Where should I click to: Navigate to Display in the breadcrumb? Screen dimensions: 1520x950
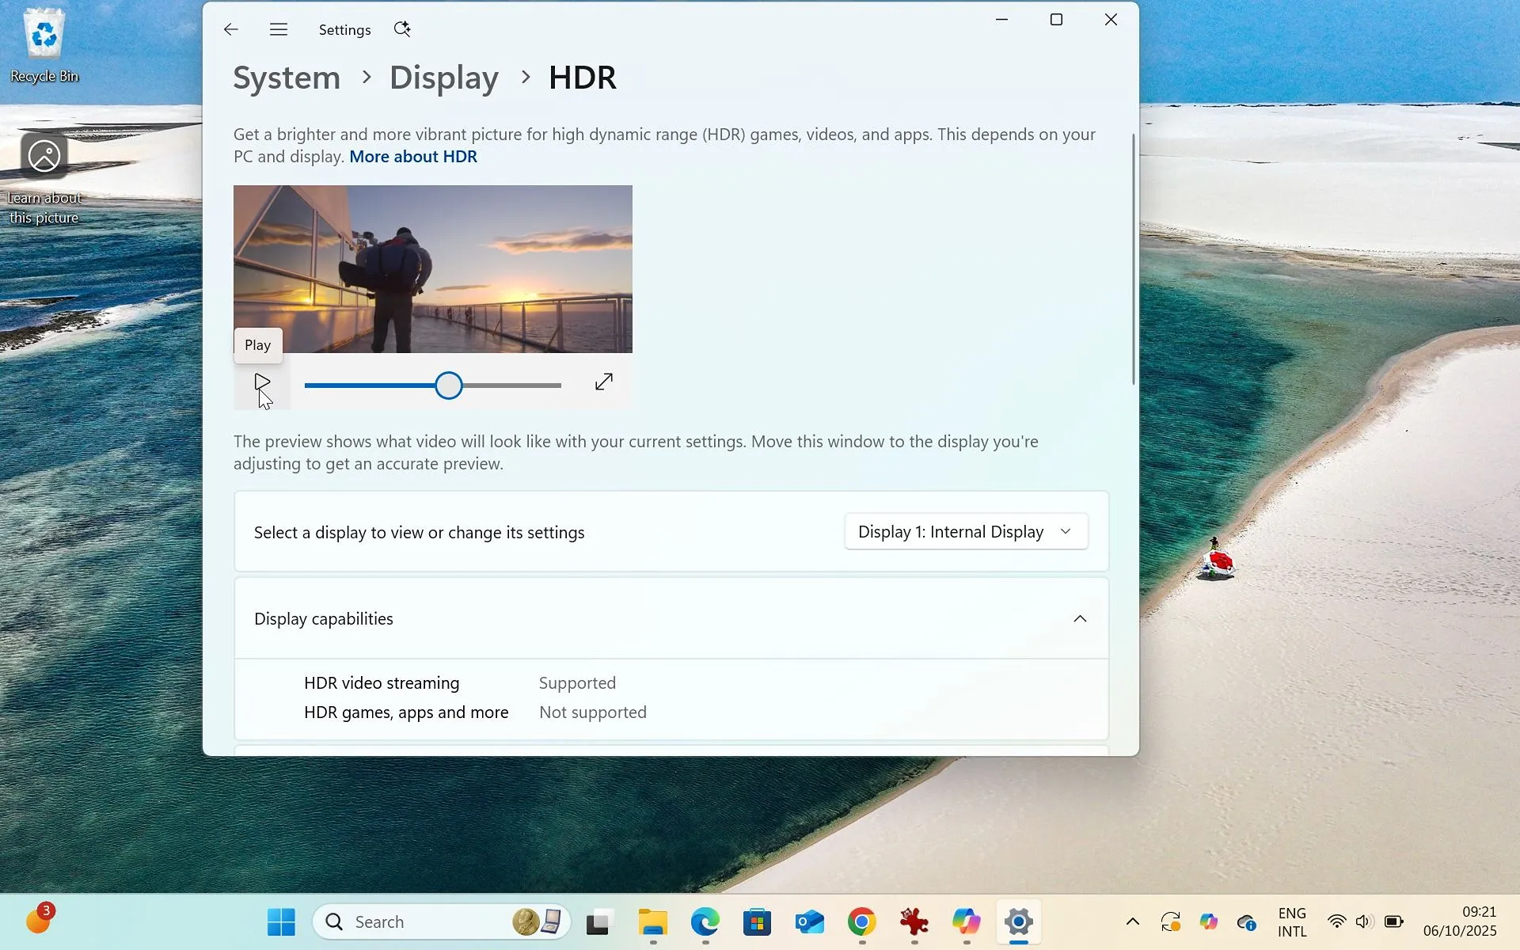pyautogui.click(x=443, y=78)
